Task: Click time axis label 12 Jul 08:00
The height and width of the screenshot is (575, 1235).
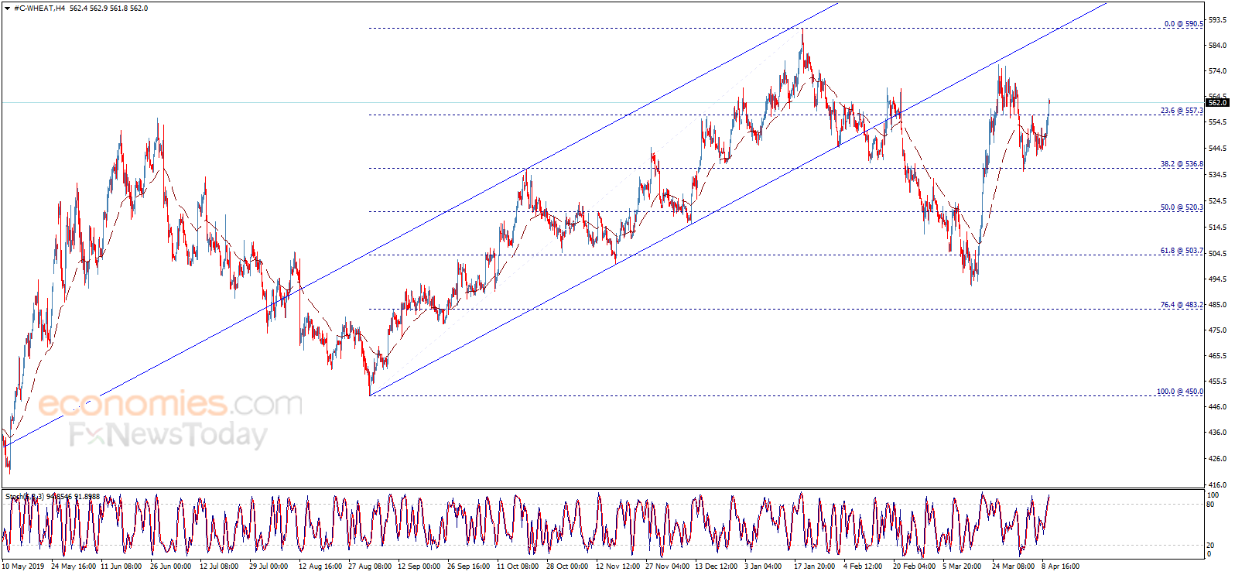Action: coord(219,566)
